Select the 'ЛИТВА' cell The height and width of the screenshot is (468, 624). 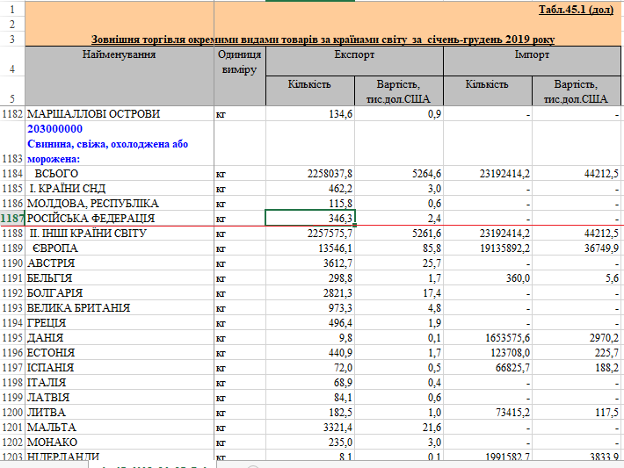(120, 413)
